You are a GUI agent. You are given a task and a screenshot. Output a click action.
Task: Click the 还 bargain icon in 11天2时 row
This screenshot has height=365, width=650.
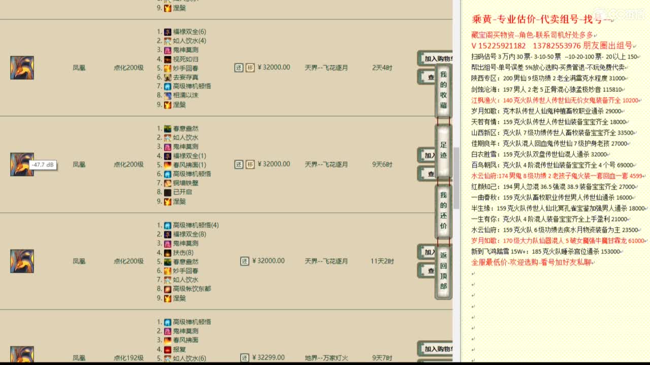(244, 261)
